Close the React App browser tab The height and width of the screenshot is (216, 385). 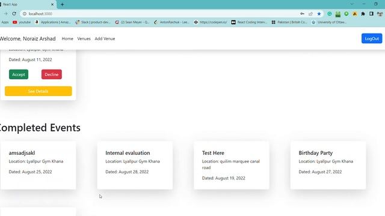pyautogui.click(x=52, y=4)
